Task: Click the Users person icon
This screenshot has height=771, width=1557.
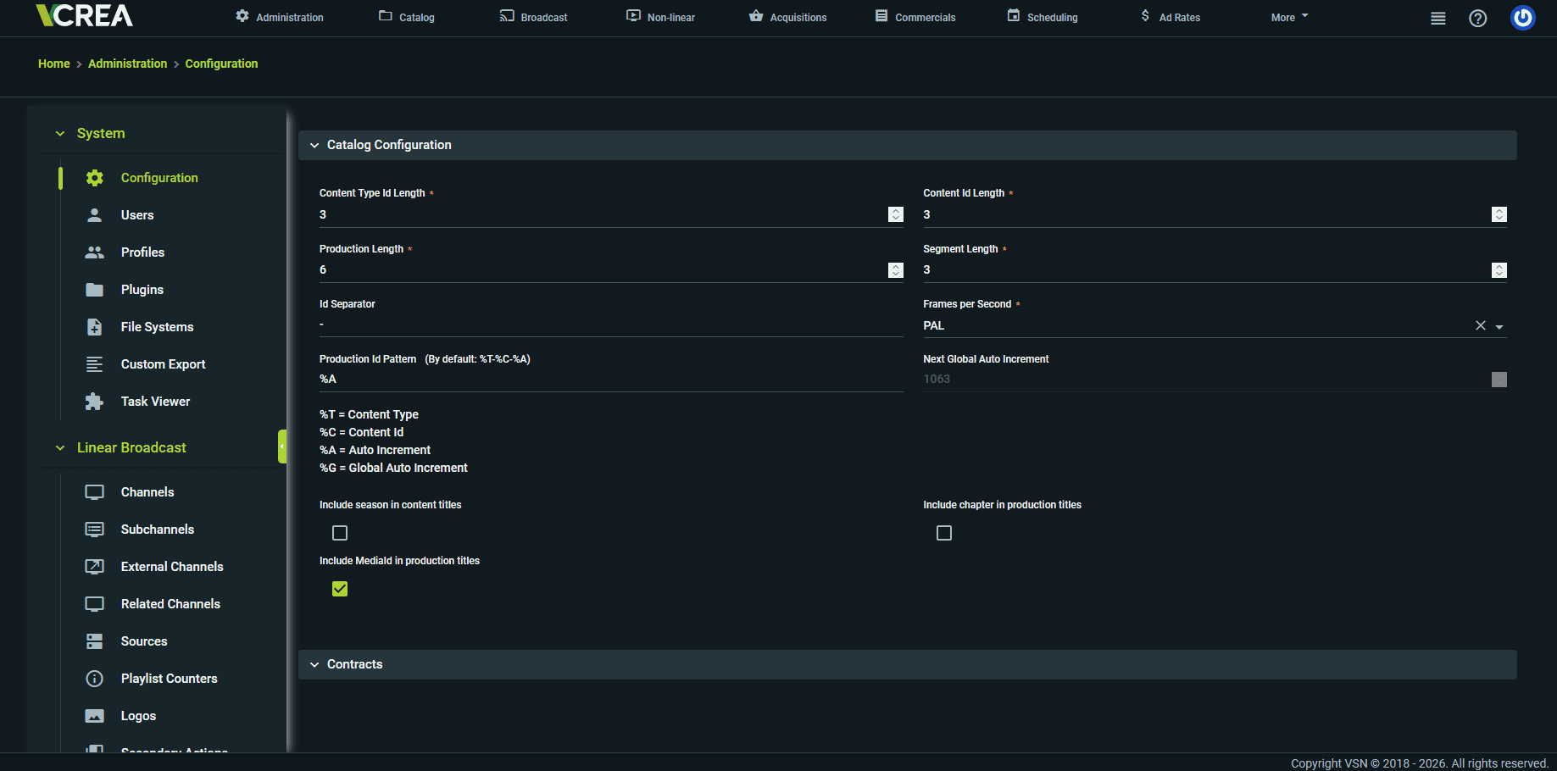Action: [x=95, y=215]
